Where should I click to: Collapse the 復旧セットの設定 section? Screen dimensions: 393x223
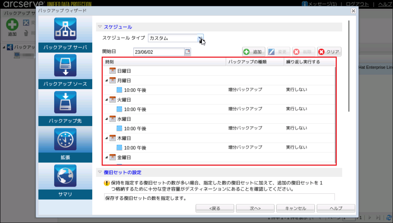pyautogui.click(x=100, y=172)
